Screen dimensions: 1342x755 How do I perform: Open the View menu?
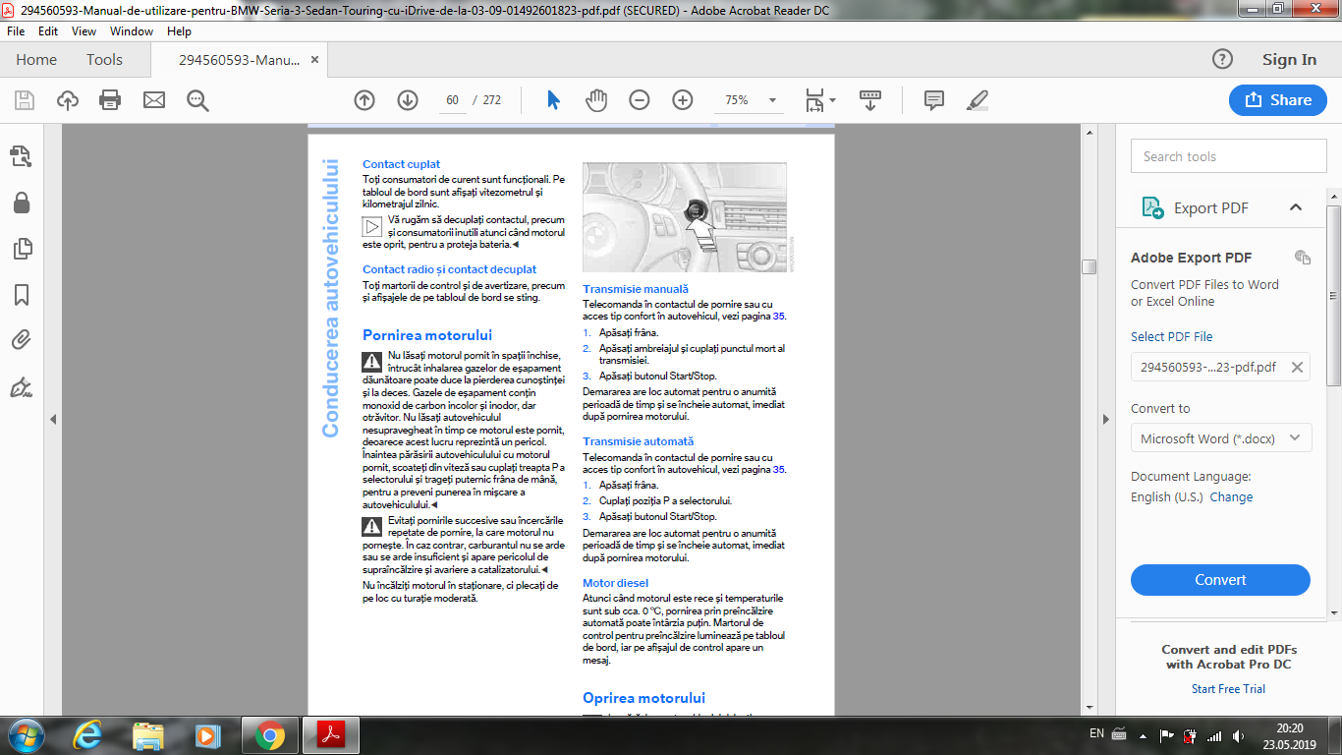click(x=84, y=31)
